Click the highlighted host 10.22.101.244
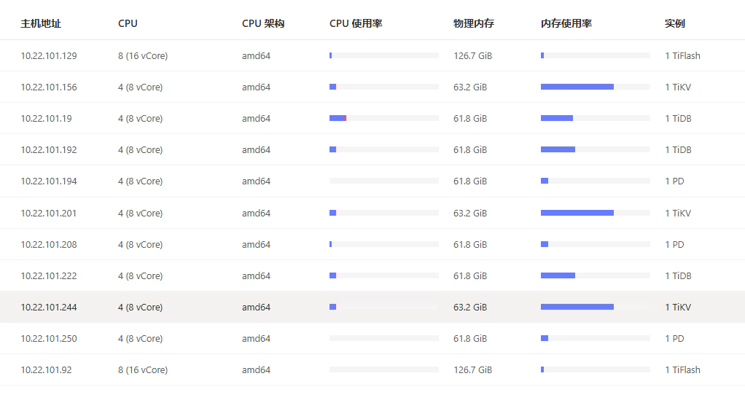 coord(49,307)
